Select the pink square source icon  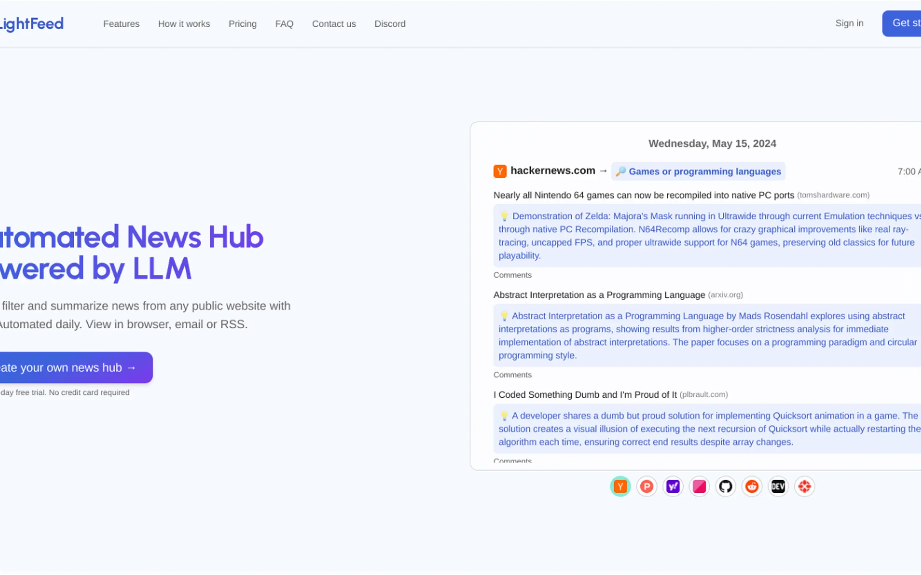699,486
